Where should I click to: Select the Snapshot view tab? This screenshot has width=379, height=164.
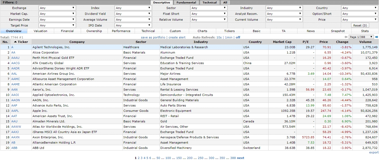(338, 31)
